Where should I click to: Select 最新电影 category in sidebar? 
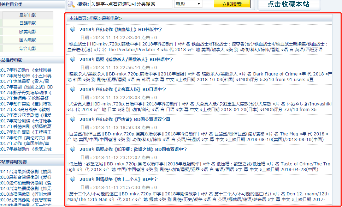28,15
